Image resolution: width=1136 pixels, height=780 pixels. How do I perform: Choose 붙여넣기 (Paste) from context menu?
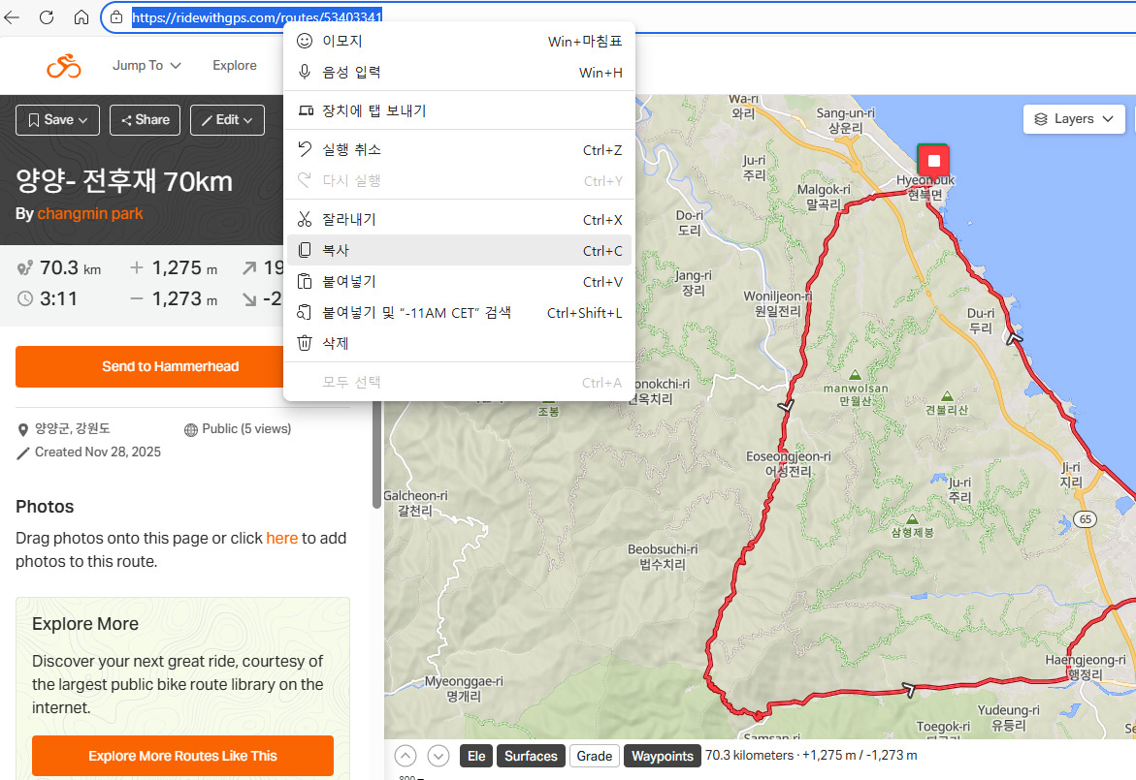pyautogui.click(x=459, y=281)
